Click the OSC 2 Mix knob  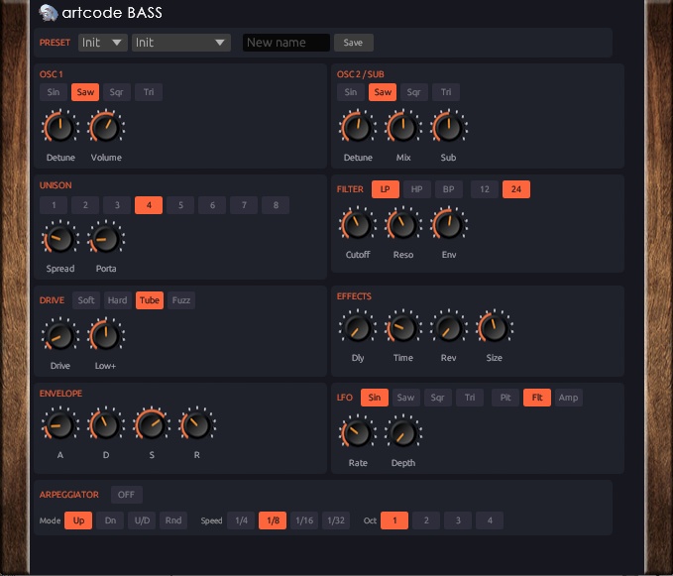[403, 127]
